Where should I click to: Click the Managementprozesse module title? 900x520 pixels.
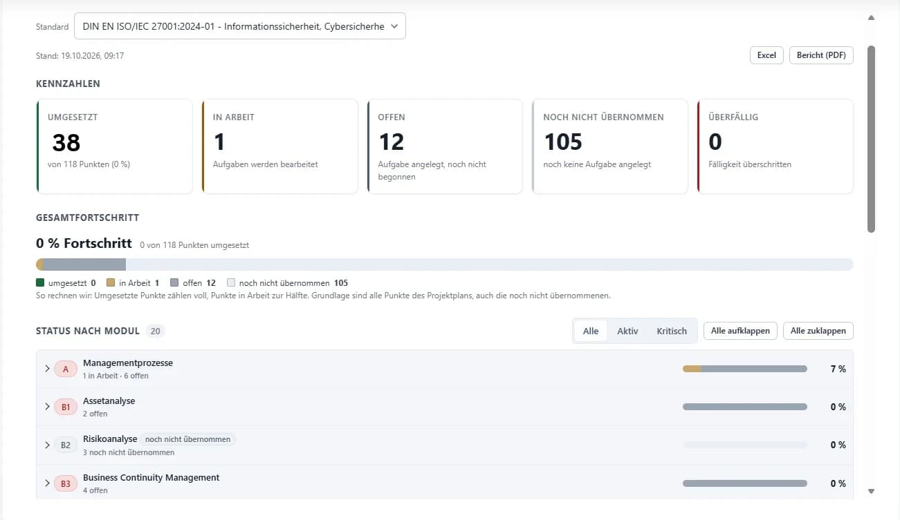coord(128,363)
